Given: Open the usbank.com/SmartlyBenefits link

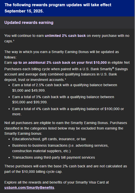Looking at the screenshot, I should click(x=29, y=188).
